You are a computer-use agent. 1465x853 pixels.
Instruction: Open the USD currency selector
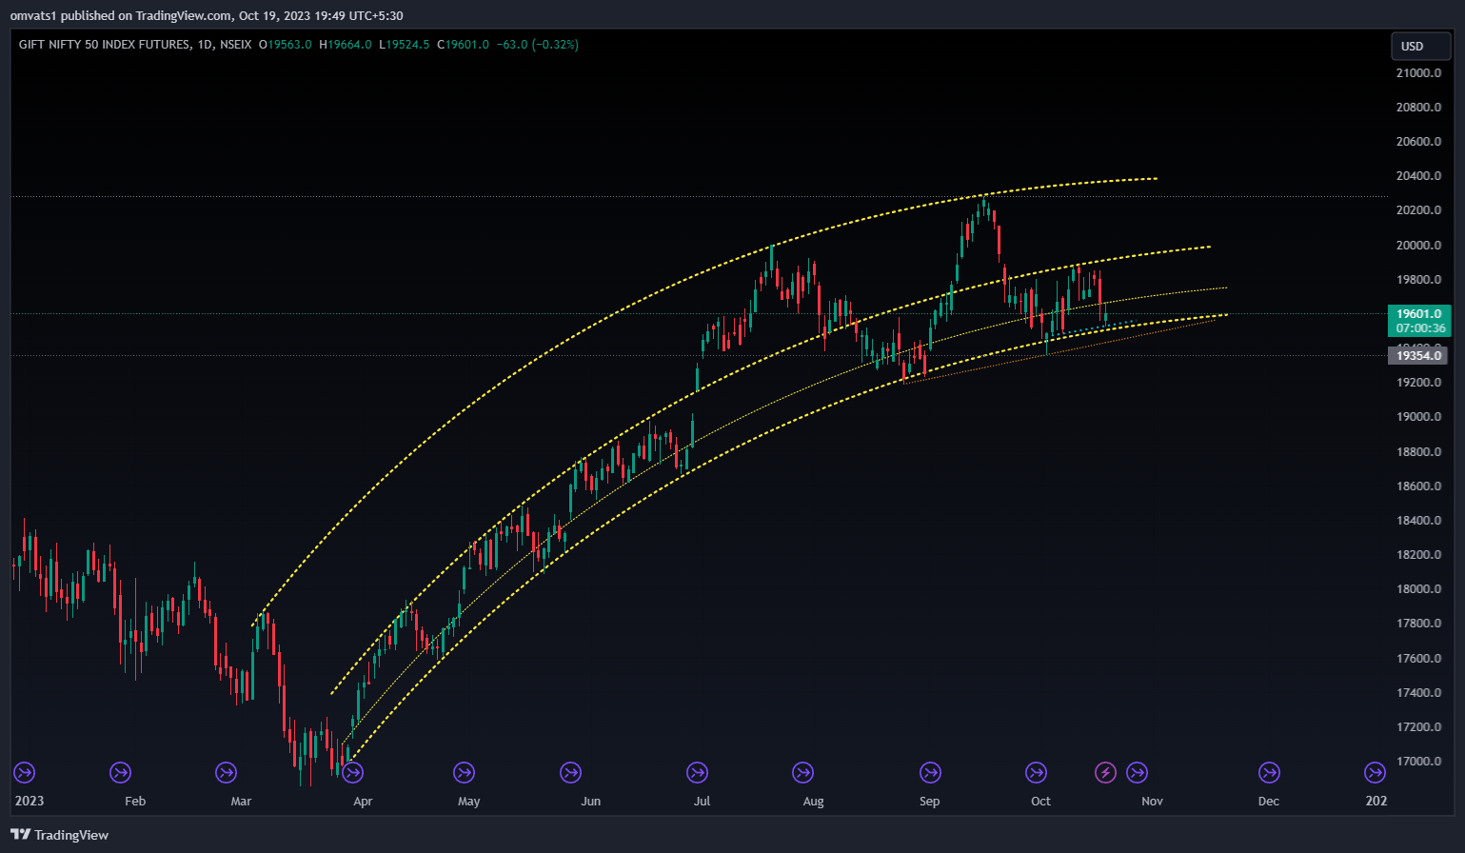pyautogui.click(x=1420, y=46)
